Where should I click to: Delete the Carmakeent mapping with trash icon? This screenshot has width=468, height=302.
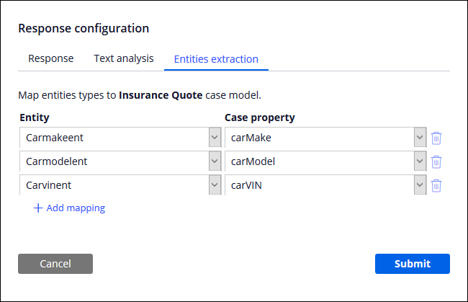(x=436, y=138)
